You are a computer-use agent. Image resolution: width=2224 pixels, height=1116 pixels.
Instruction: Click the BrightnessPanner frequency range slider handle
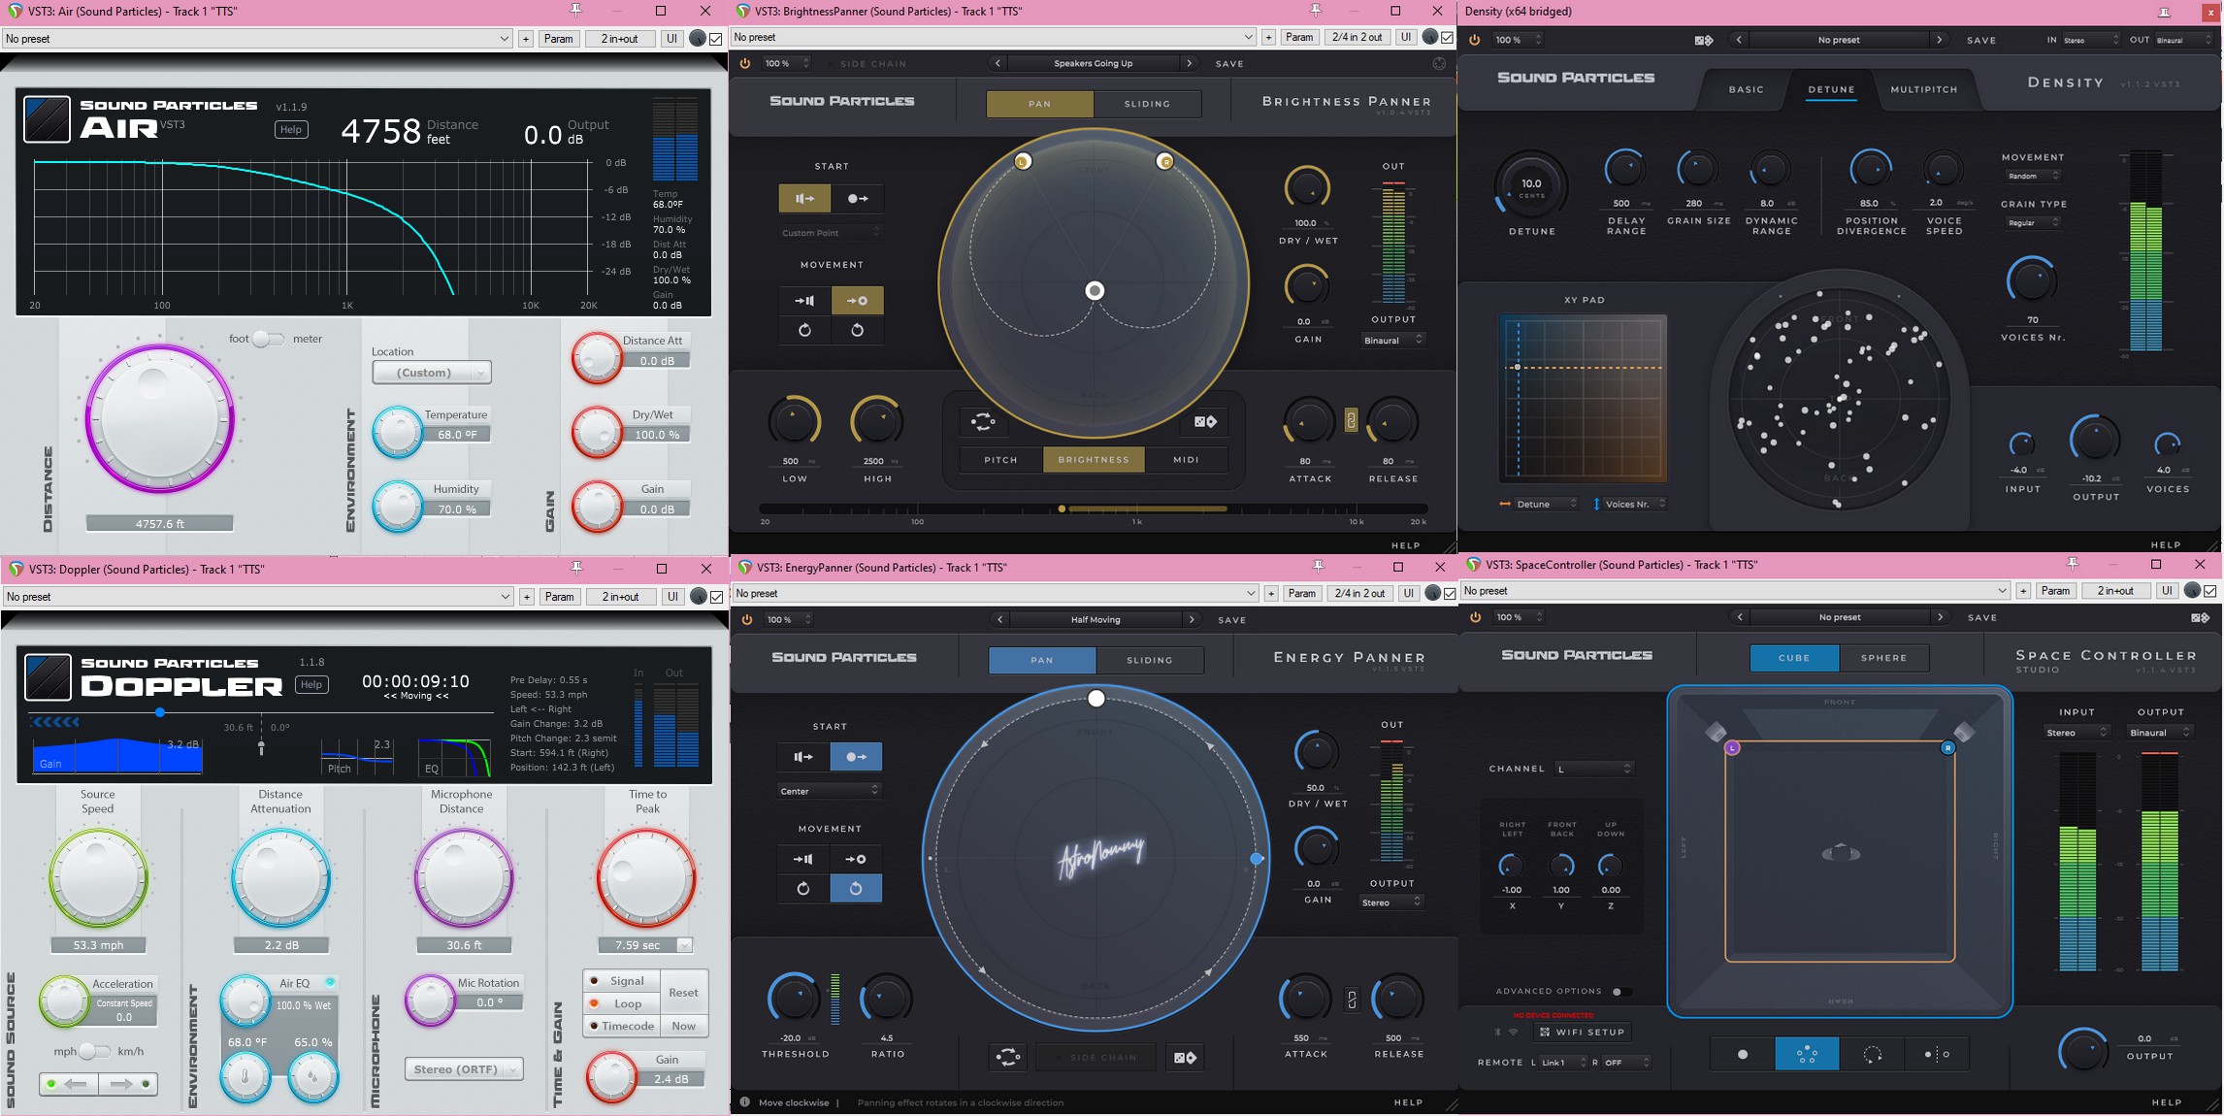tap(1062, 509)
